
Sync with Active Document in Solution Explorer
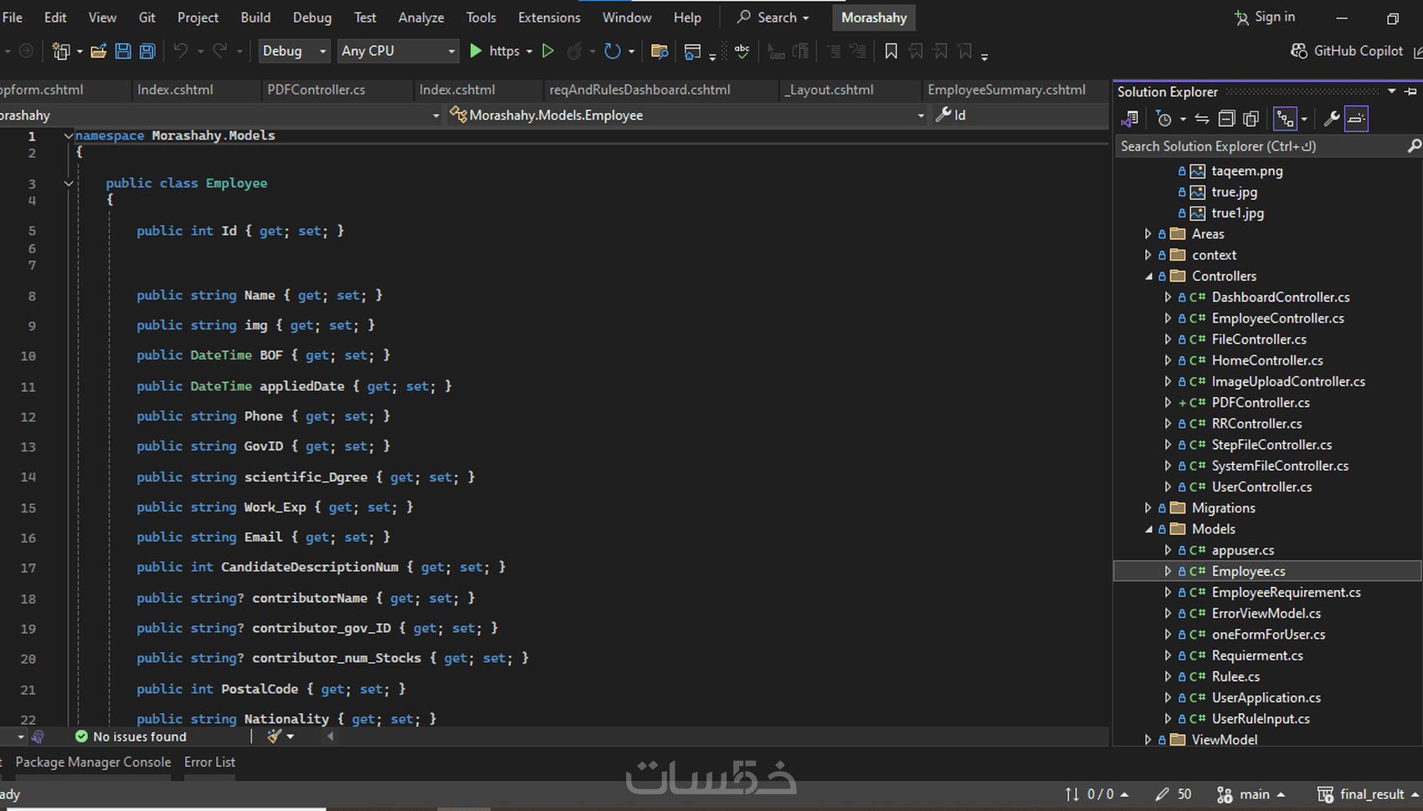[x=1202, y=119]
